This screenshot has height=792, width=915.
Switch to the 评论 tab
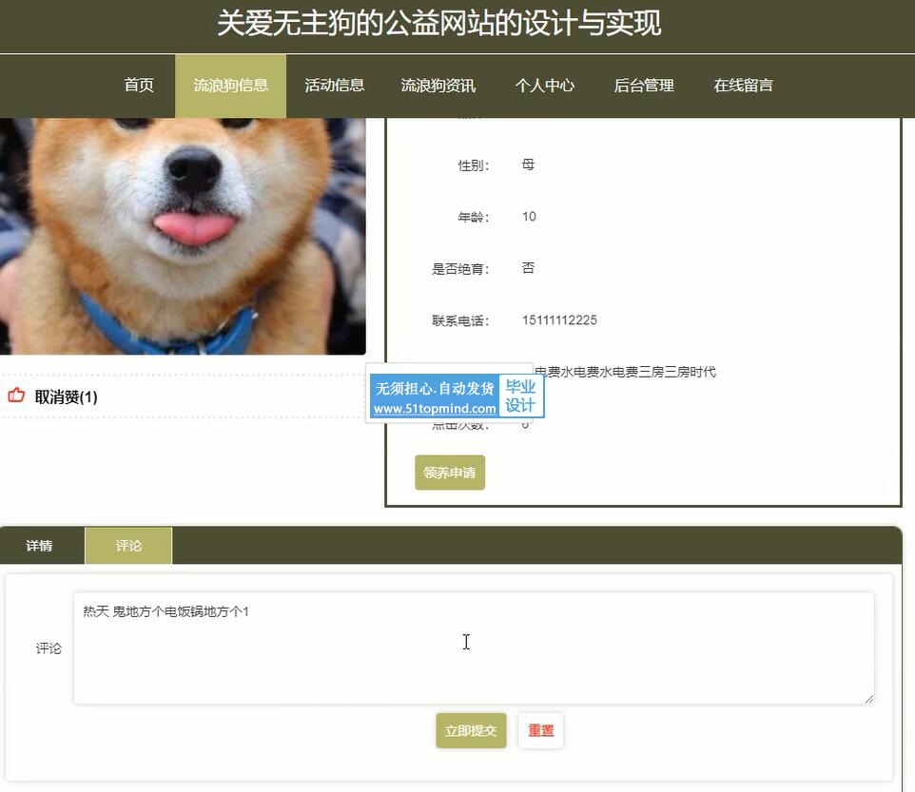pyautogui.click(x=128, y=546)
